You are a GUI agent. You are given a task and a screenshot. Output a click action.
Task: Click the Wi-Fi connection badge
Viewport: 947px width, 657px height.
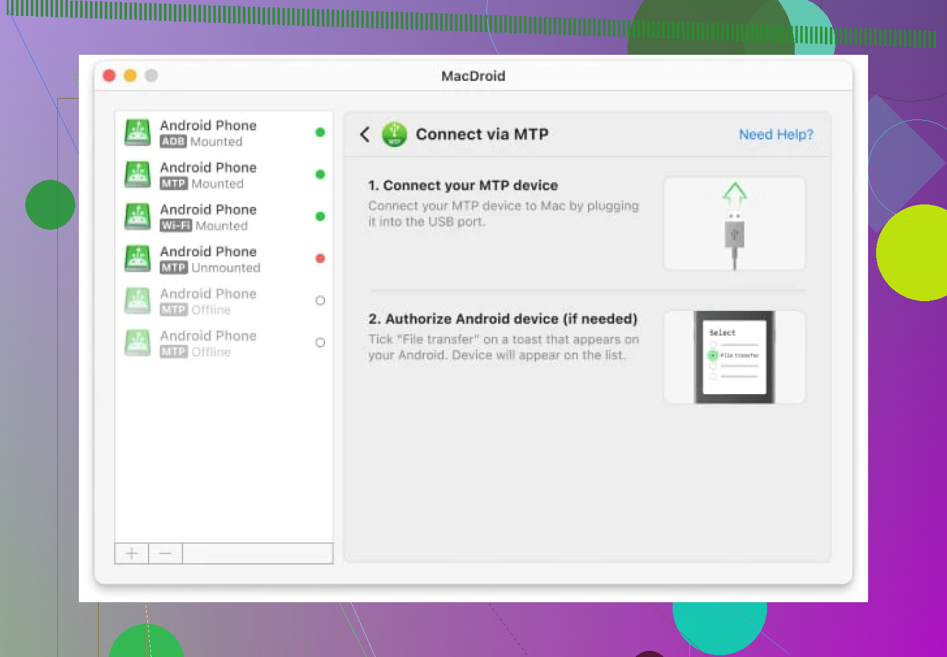point(176,225)
